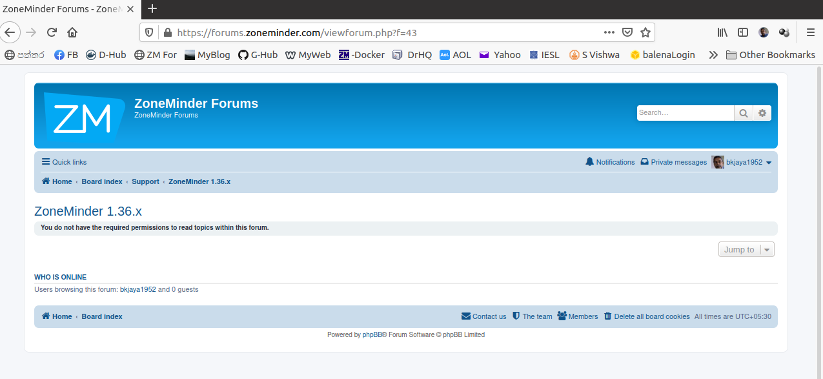Open the AOL bookmark
This screenshot has height=379, width=823.
click(455, 55)
